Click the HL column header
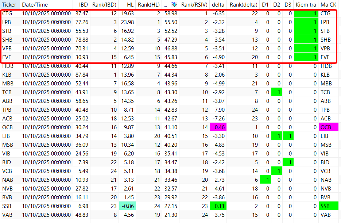Image resolution: width=341 pixels, height=223 pixels. point(127,5)
